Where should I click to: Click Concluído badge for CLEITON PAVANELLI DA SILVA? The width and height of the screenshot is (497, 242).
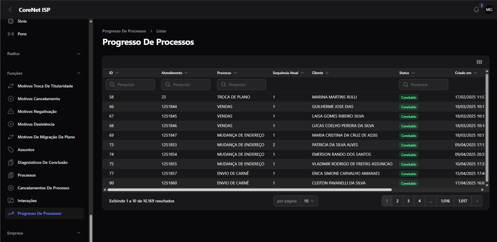click(409, 183)
